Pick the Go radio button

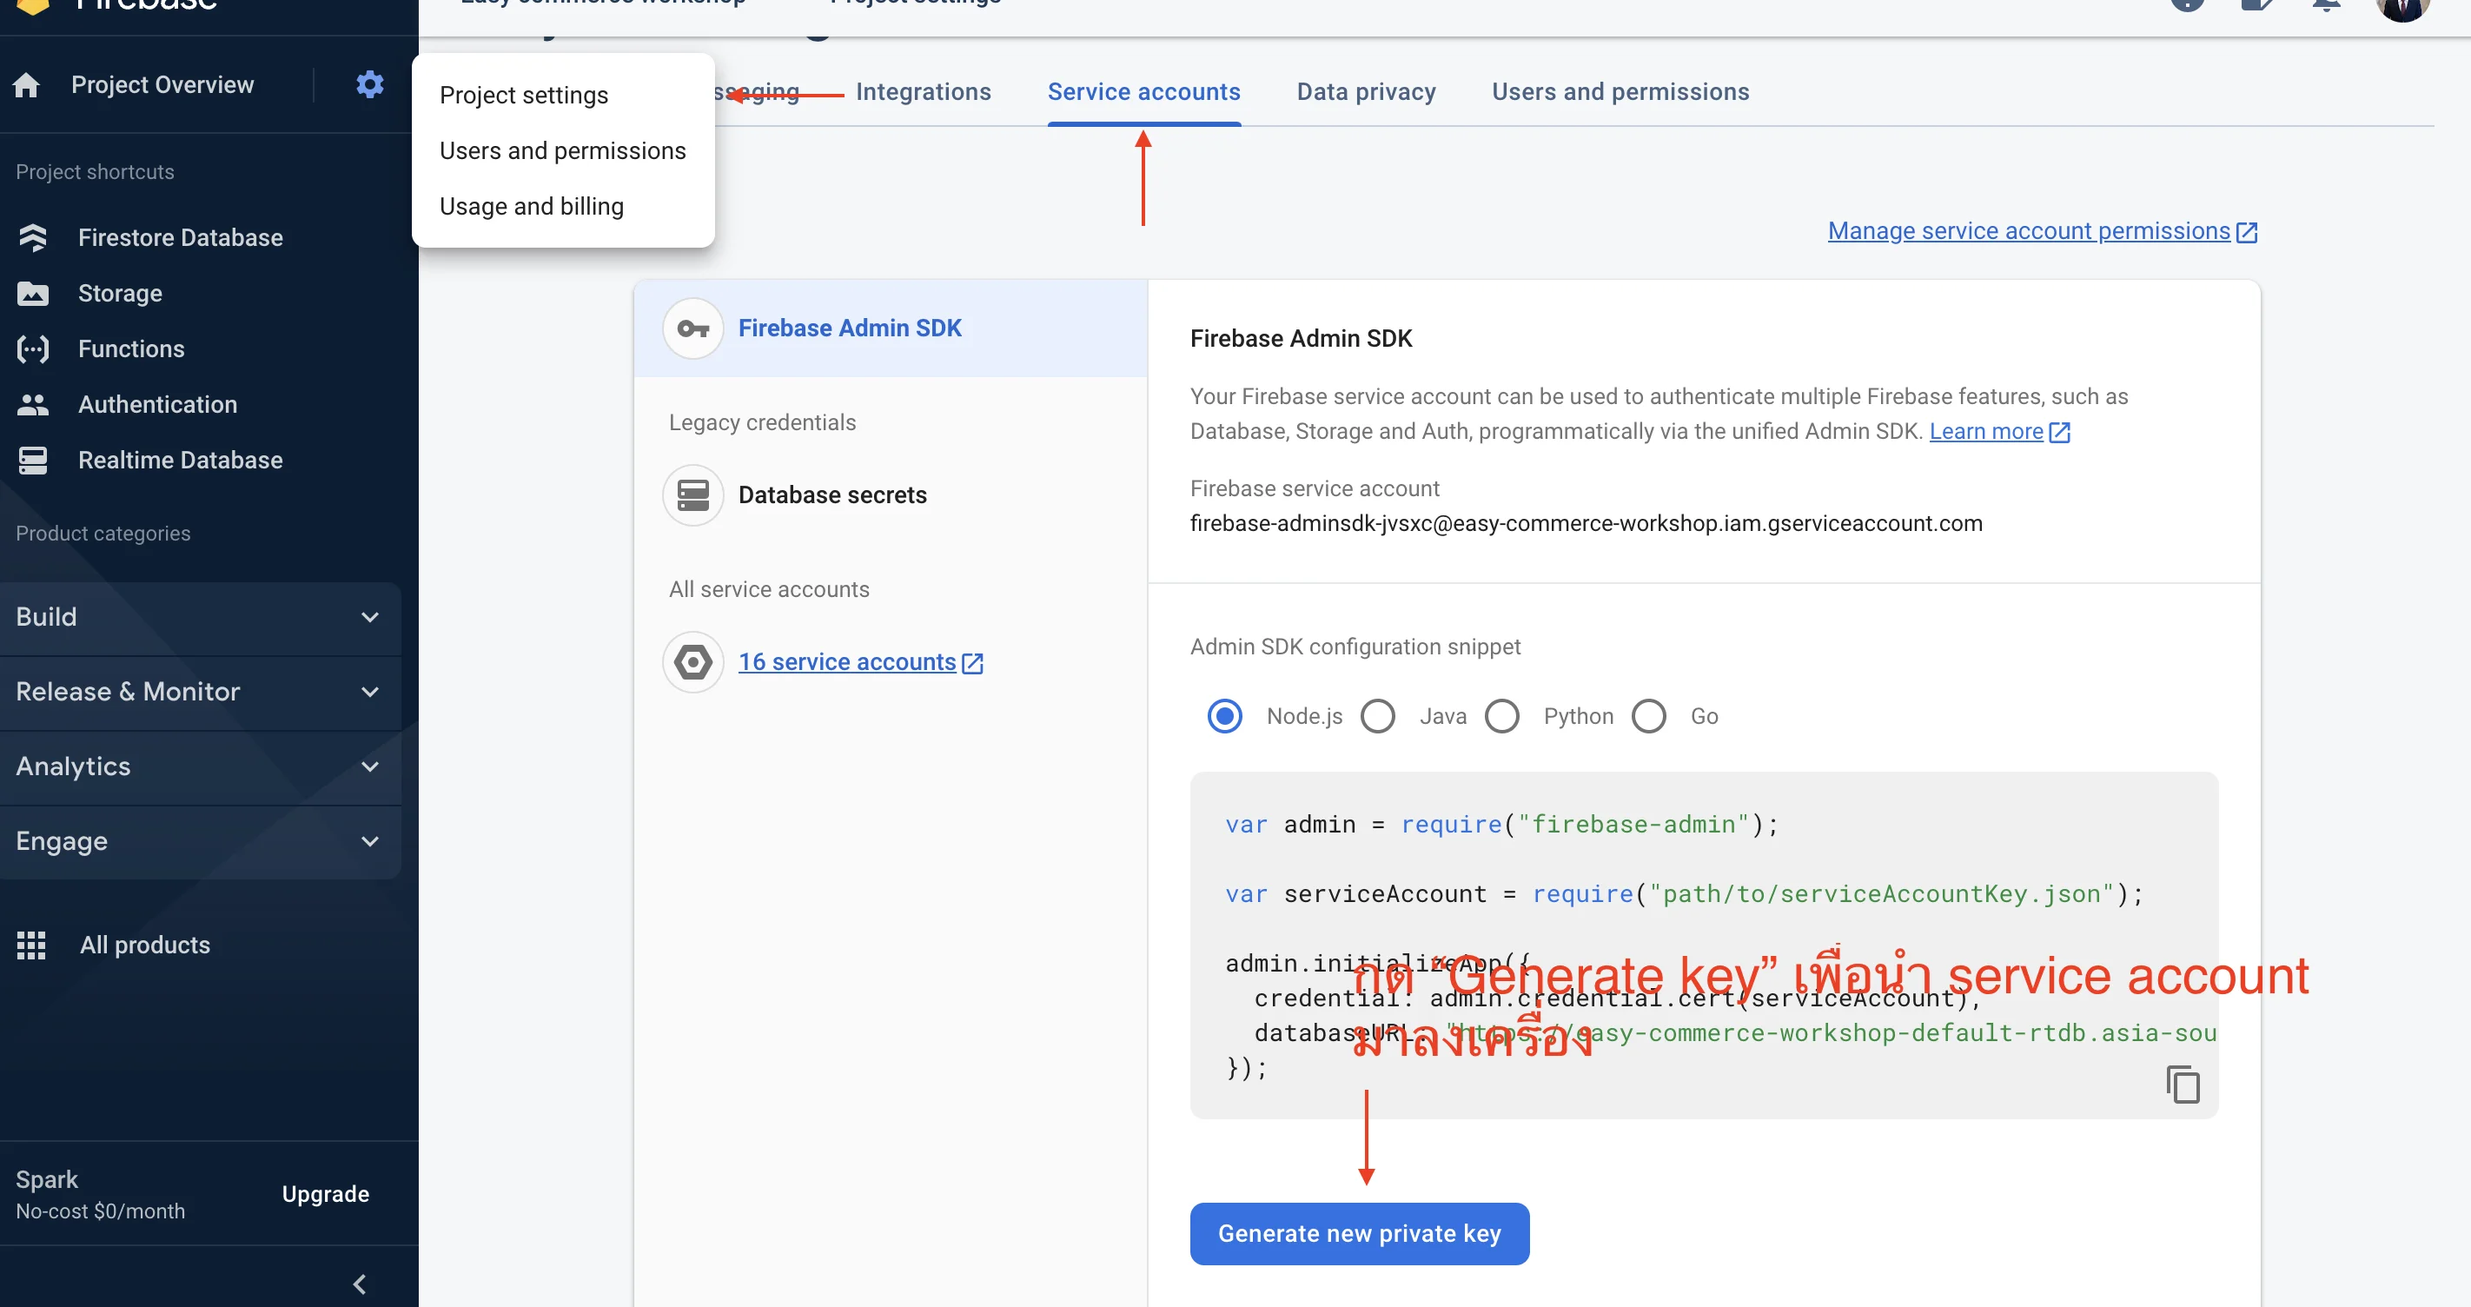tap(1648, 716)
